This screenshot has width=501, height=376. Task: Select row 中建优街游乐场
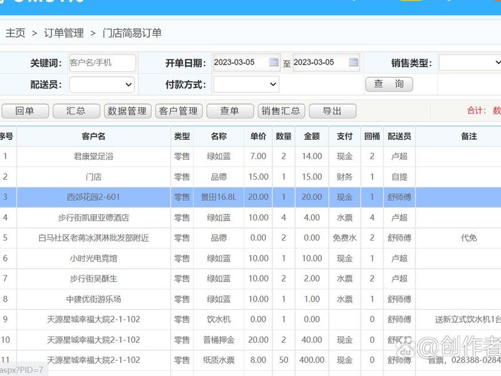pos(250,299)
